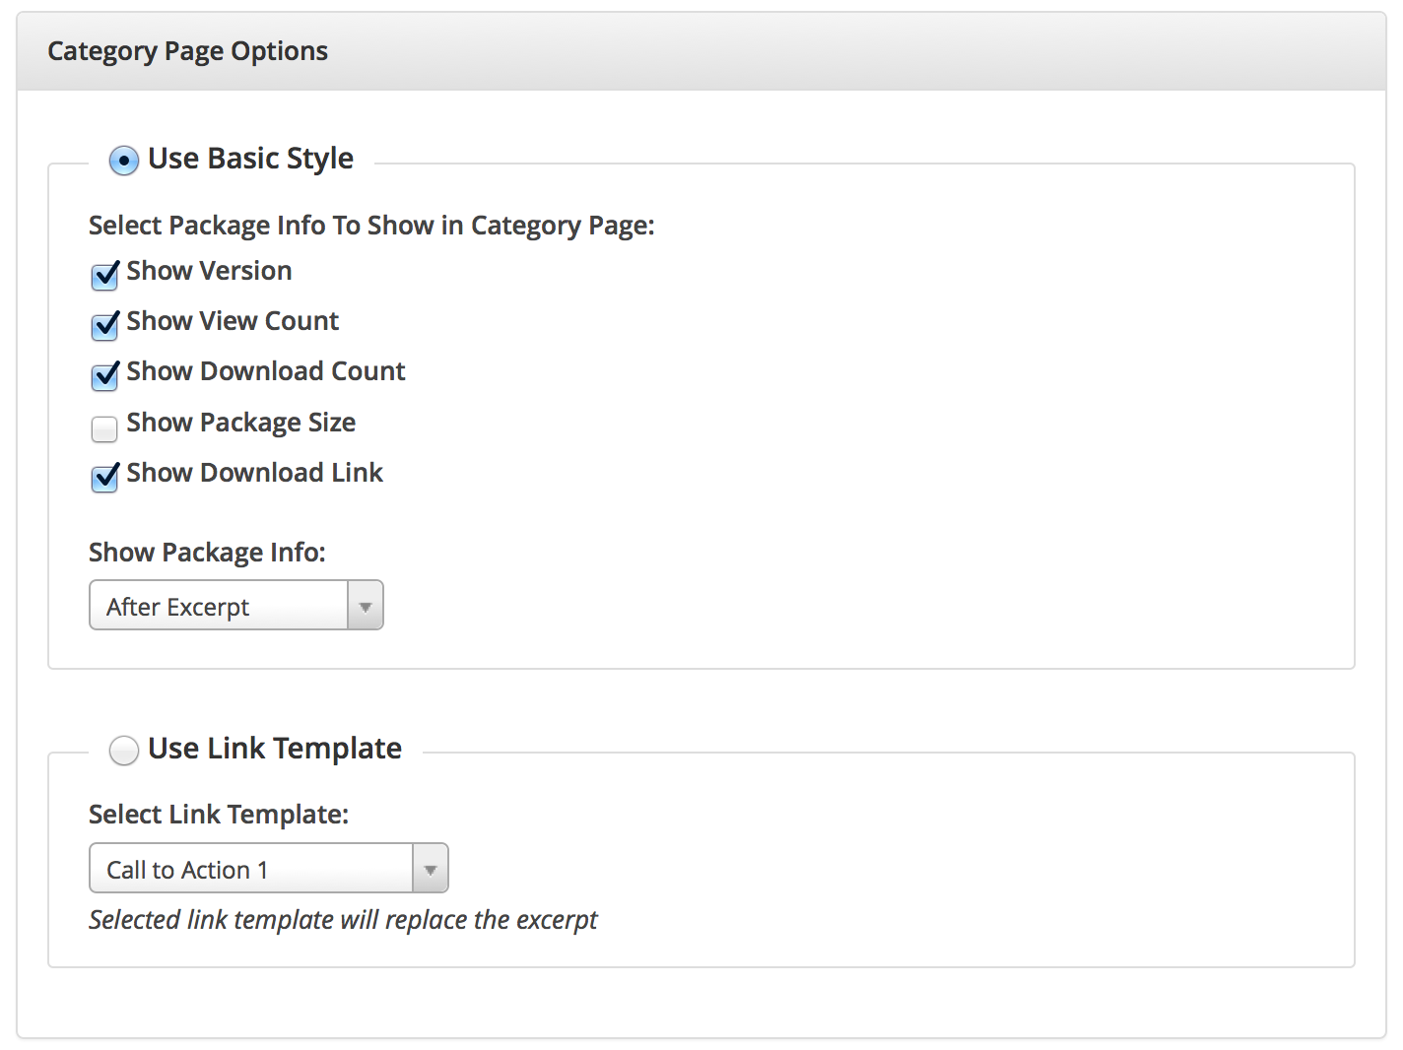This screenshot has width=1403, height=1050.
Task: Click the Show Download Link label text
Action: [x=254, y=473]
